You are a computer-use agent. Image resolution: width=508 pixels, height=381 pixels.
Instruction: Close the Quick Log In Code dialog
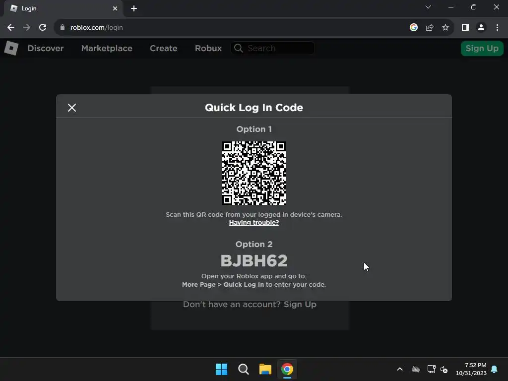(72, 108)
